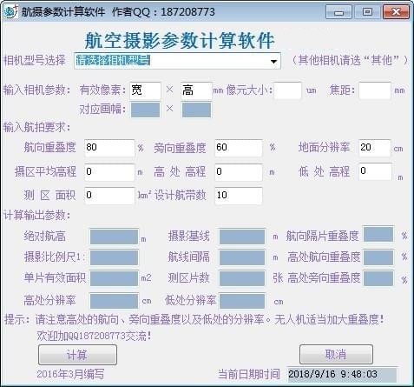The width and height of the screenshot is (414, 387).
Task: Click the effective pixel width field
Action: tap(145, 90)
